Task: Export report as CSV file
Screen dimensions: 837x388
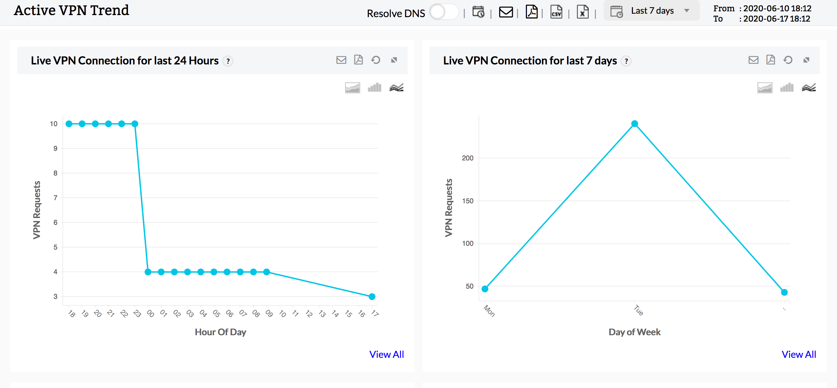Action: (x=556, y=12)
